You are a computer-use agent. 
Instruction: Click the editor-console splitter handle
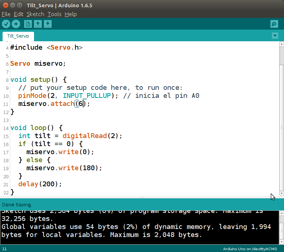click(x=142, y=197)
